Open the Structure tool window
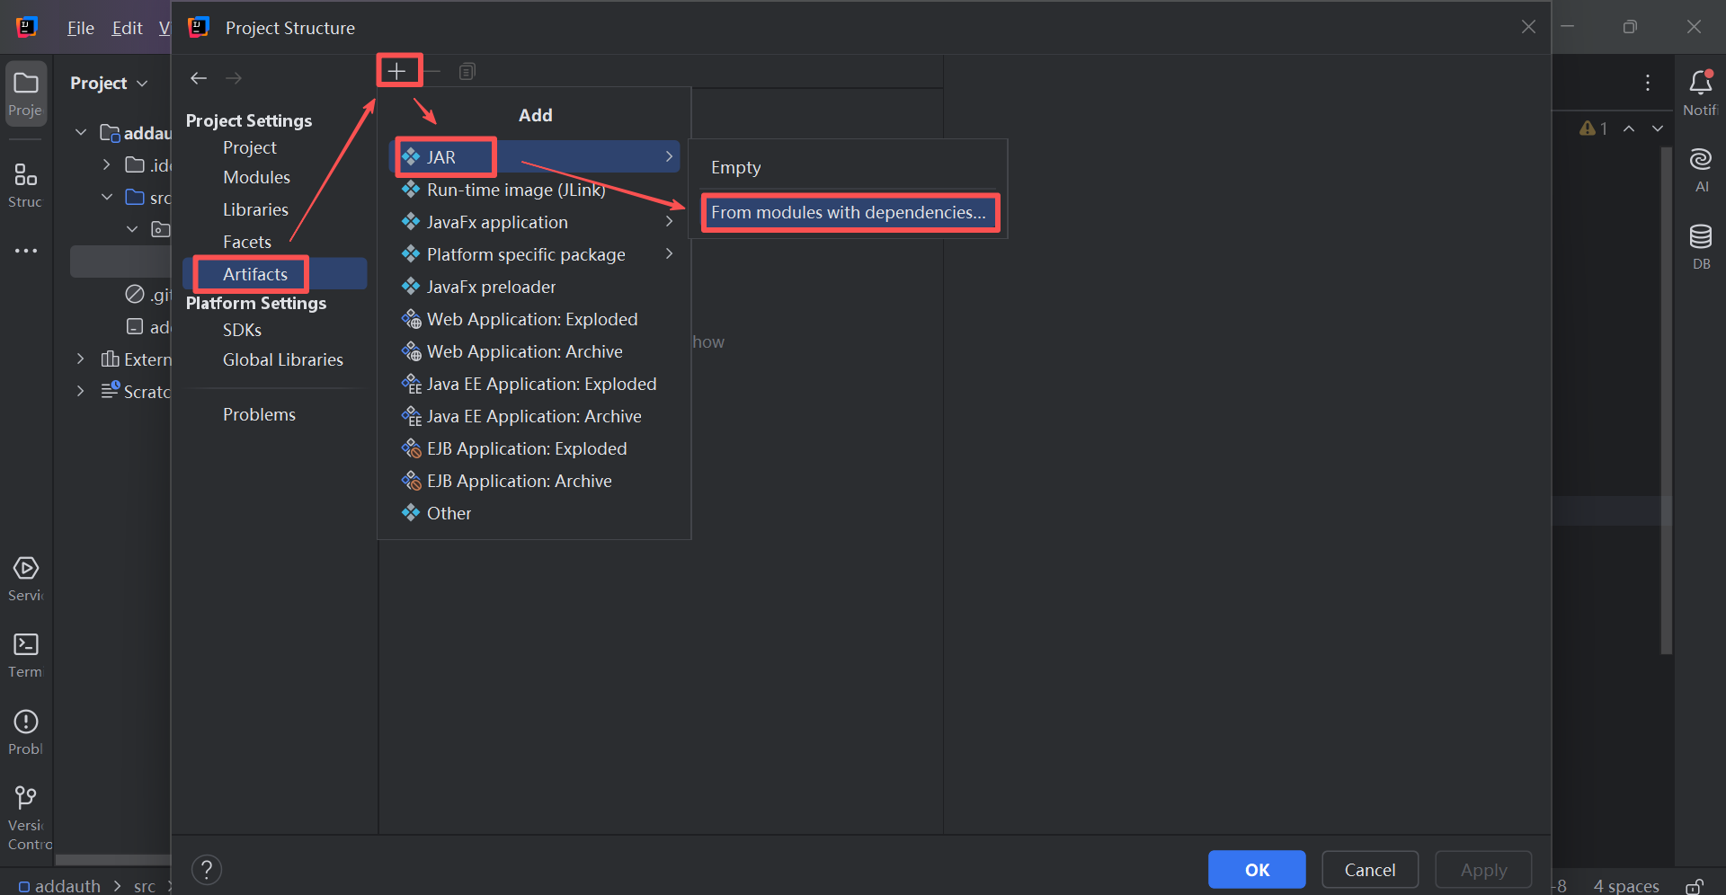 pyautogui.click(x=26, y=175)
